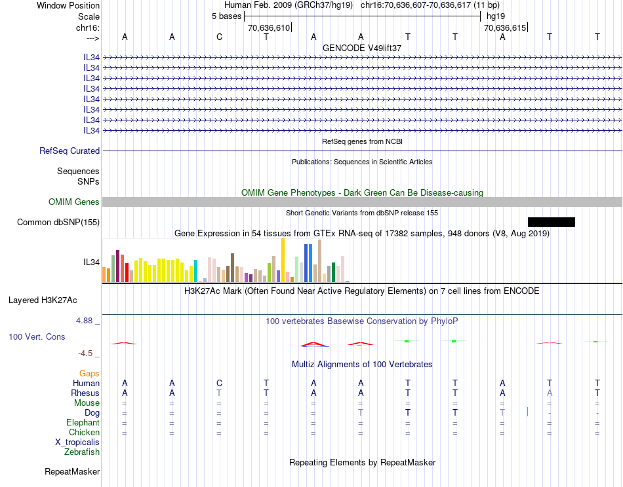
Task: Click the C base in the top sequence row
Action: tap(219, 37)
